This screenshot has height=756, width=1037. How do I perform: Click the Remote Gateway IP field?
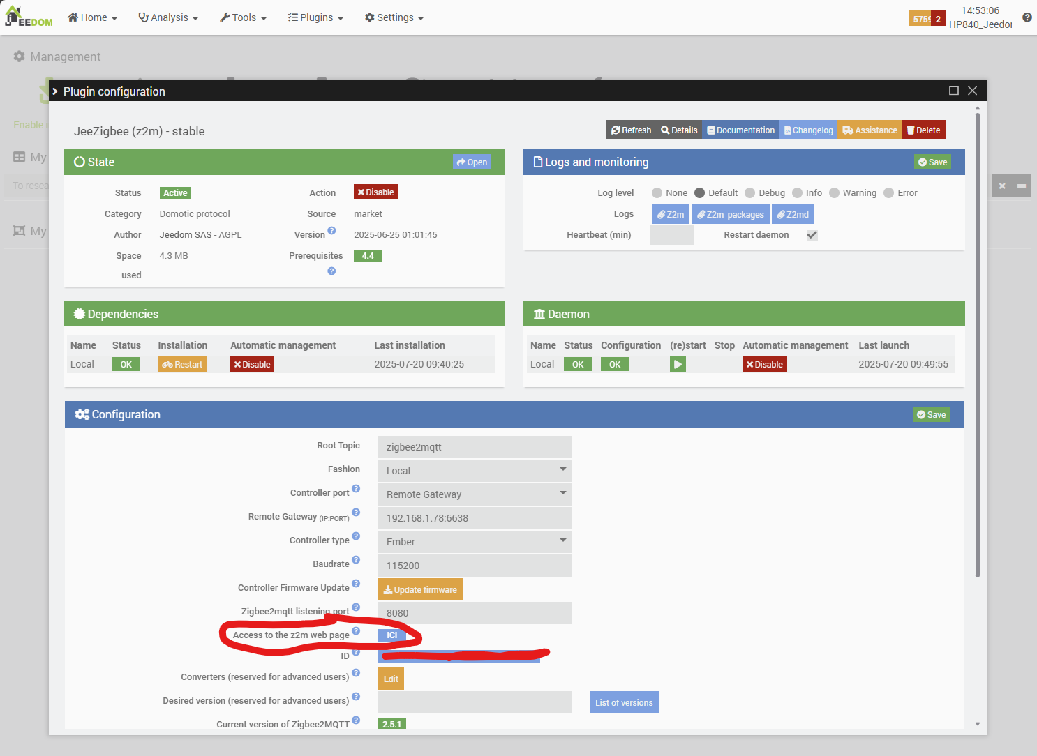[475, 518]
